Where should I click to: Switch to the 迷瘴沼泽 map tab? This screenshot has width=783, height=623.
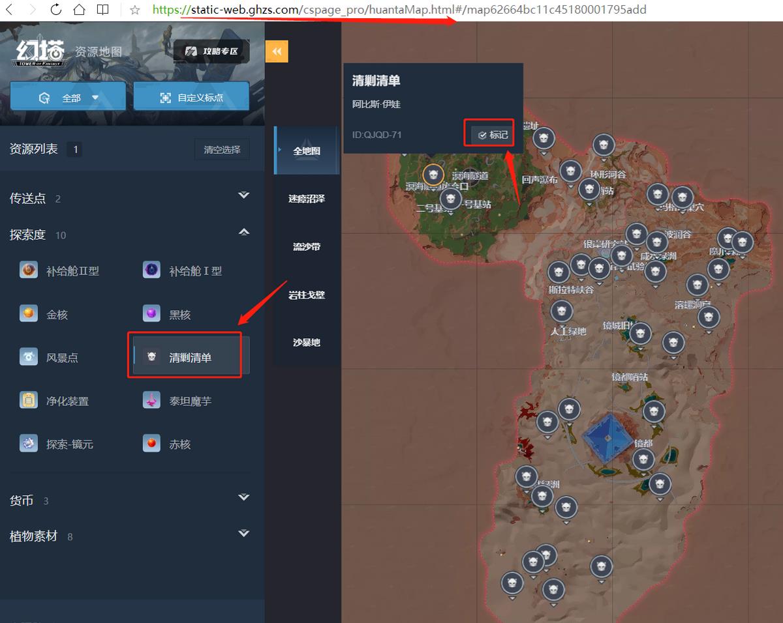pyautogui.click(x=307, y=199)
